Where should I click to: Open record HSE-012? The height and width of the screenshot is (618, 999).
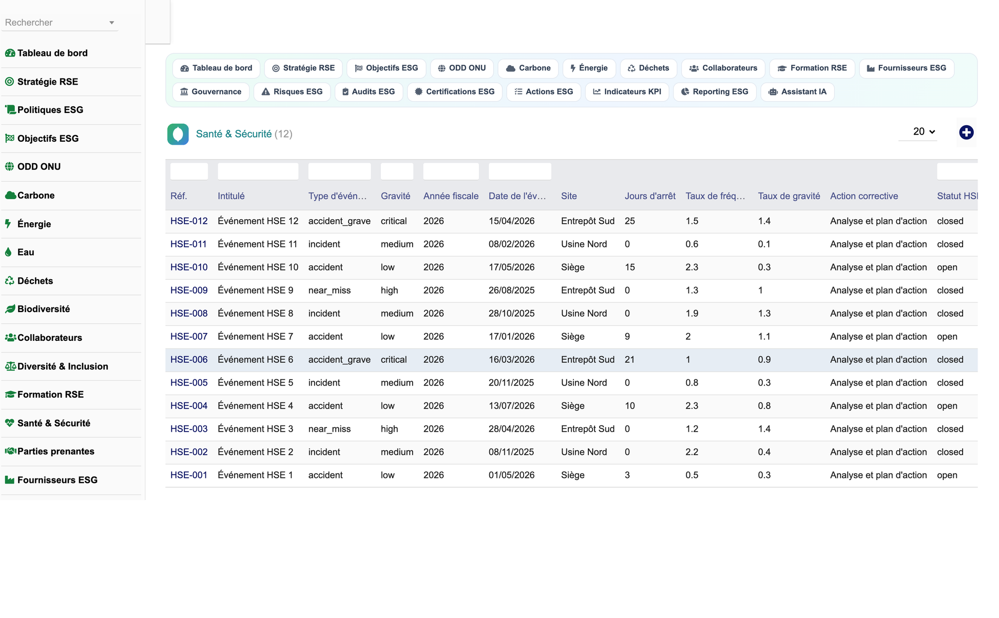189,221
